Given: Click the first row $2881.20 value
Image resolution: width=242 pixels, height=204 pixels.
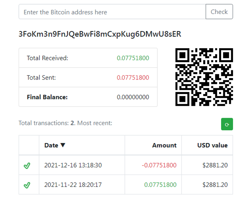Looking at the screenshot, I should tap(215, 165).
